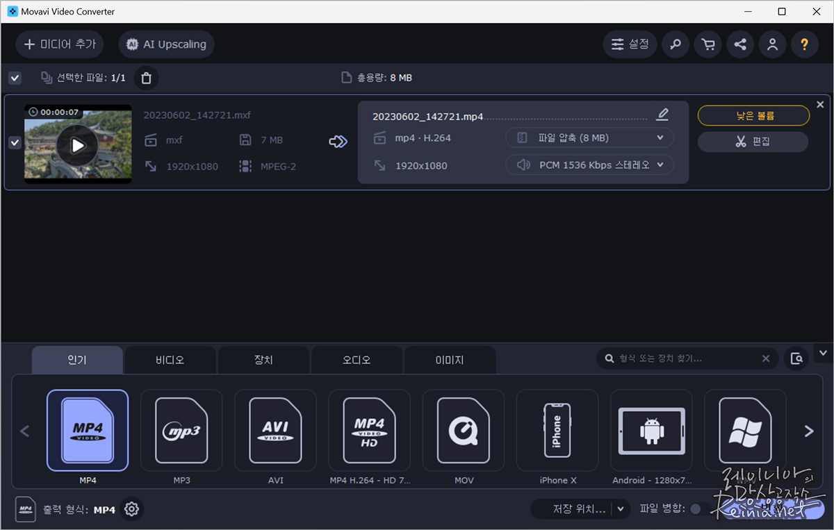Click in the format or device search field

(687, 358)
